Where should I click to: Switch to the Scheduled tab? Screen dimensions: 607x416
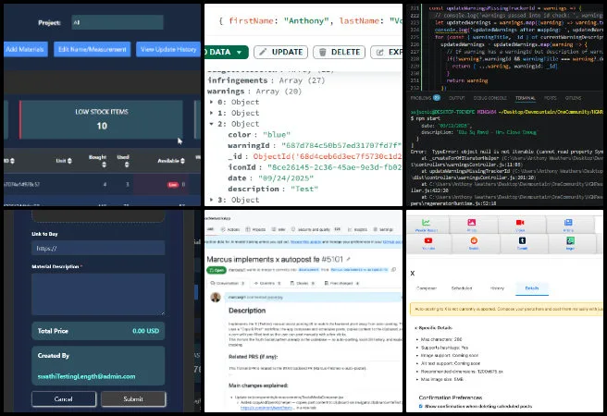tap(462, 288)
